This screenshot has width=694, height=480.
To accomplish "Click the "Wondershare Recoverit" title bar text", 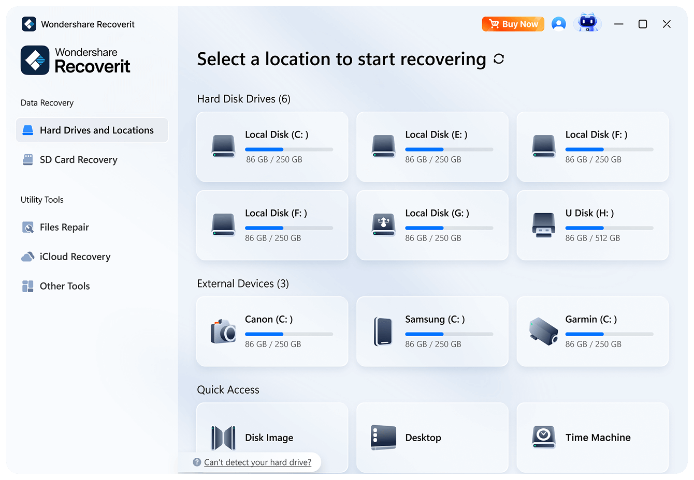I will [88, 24].
